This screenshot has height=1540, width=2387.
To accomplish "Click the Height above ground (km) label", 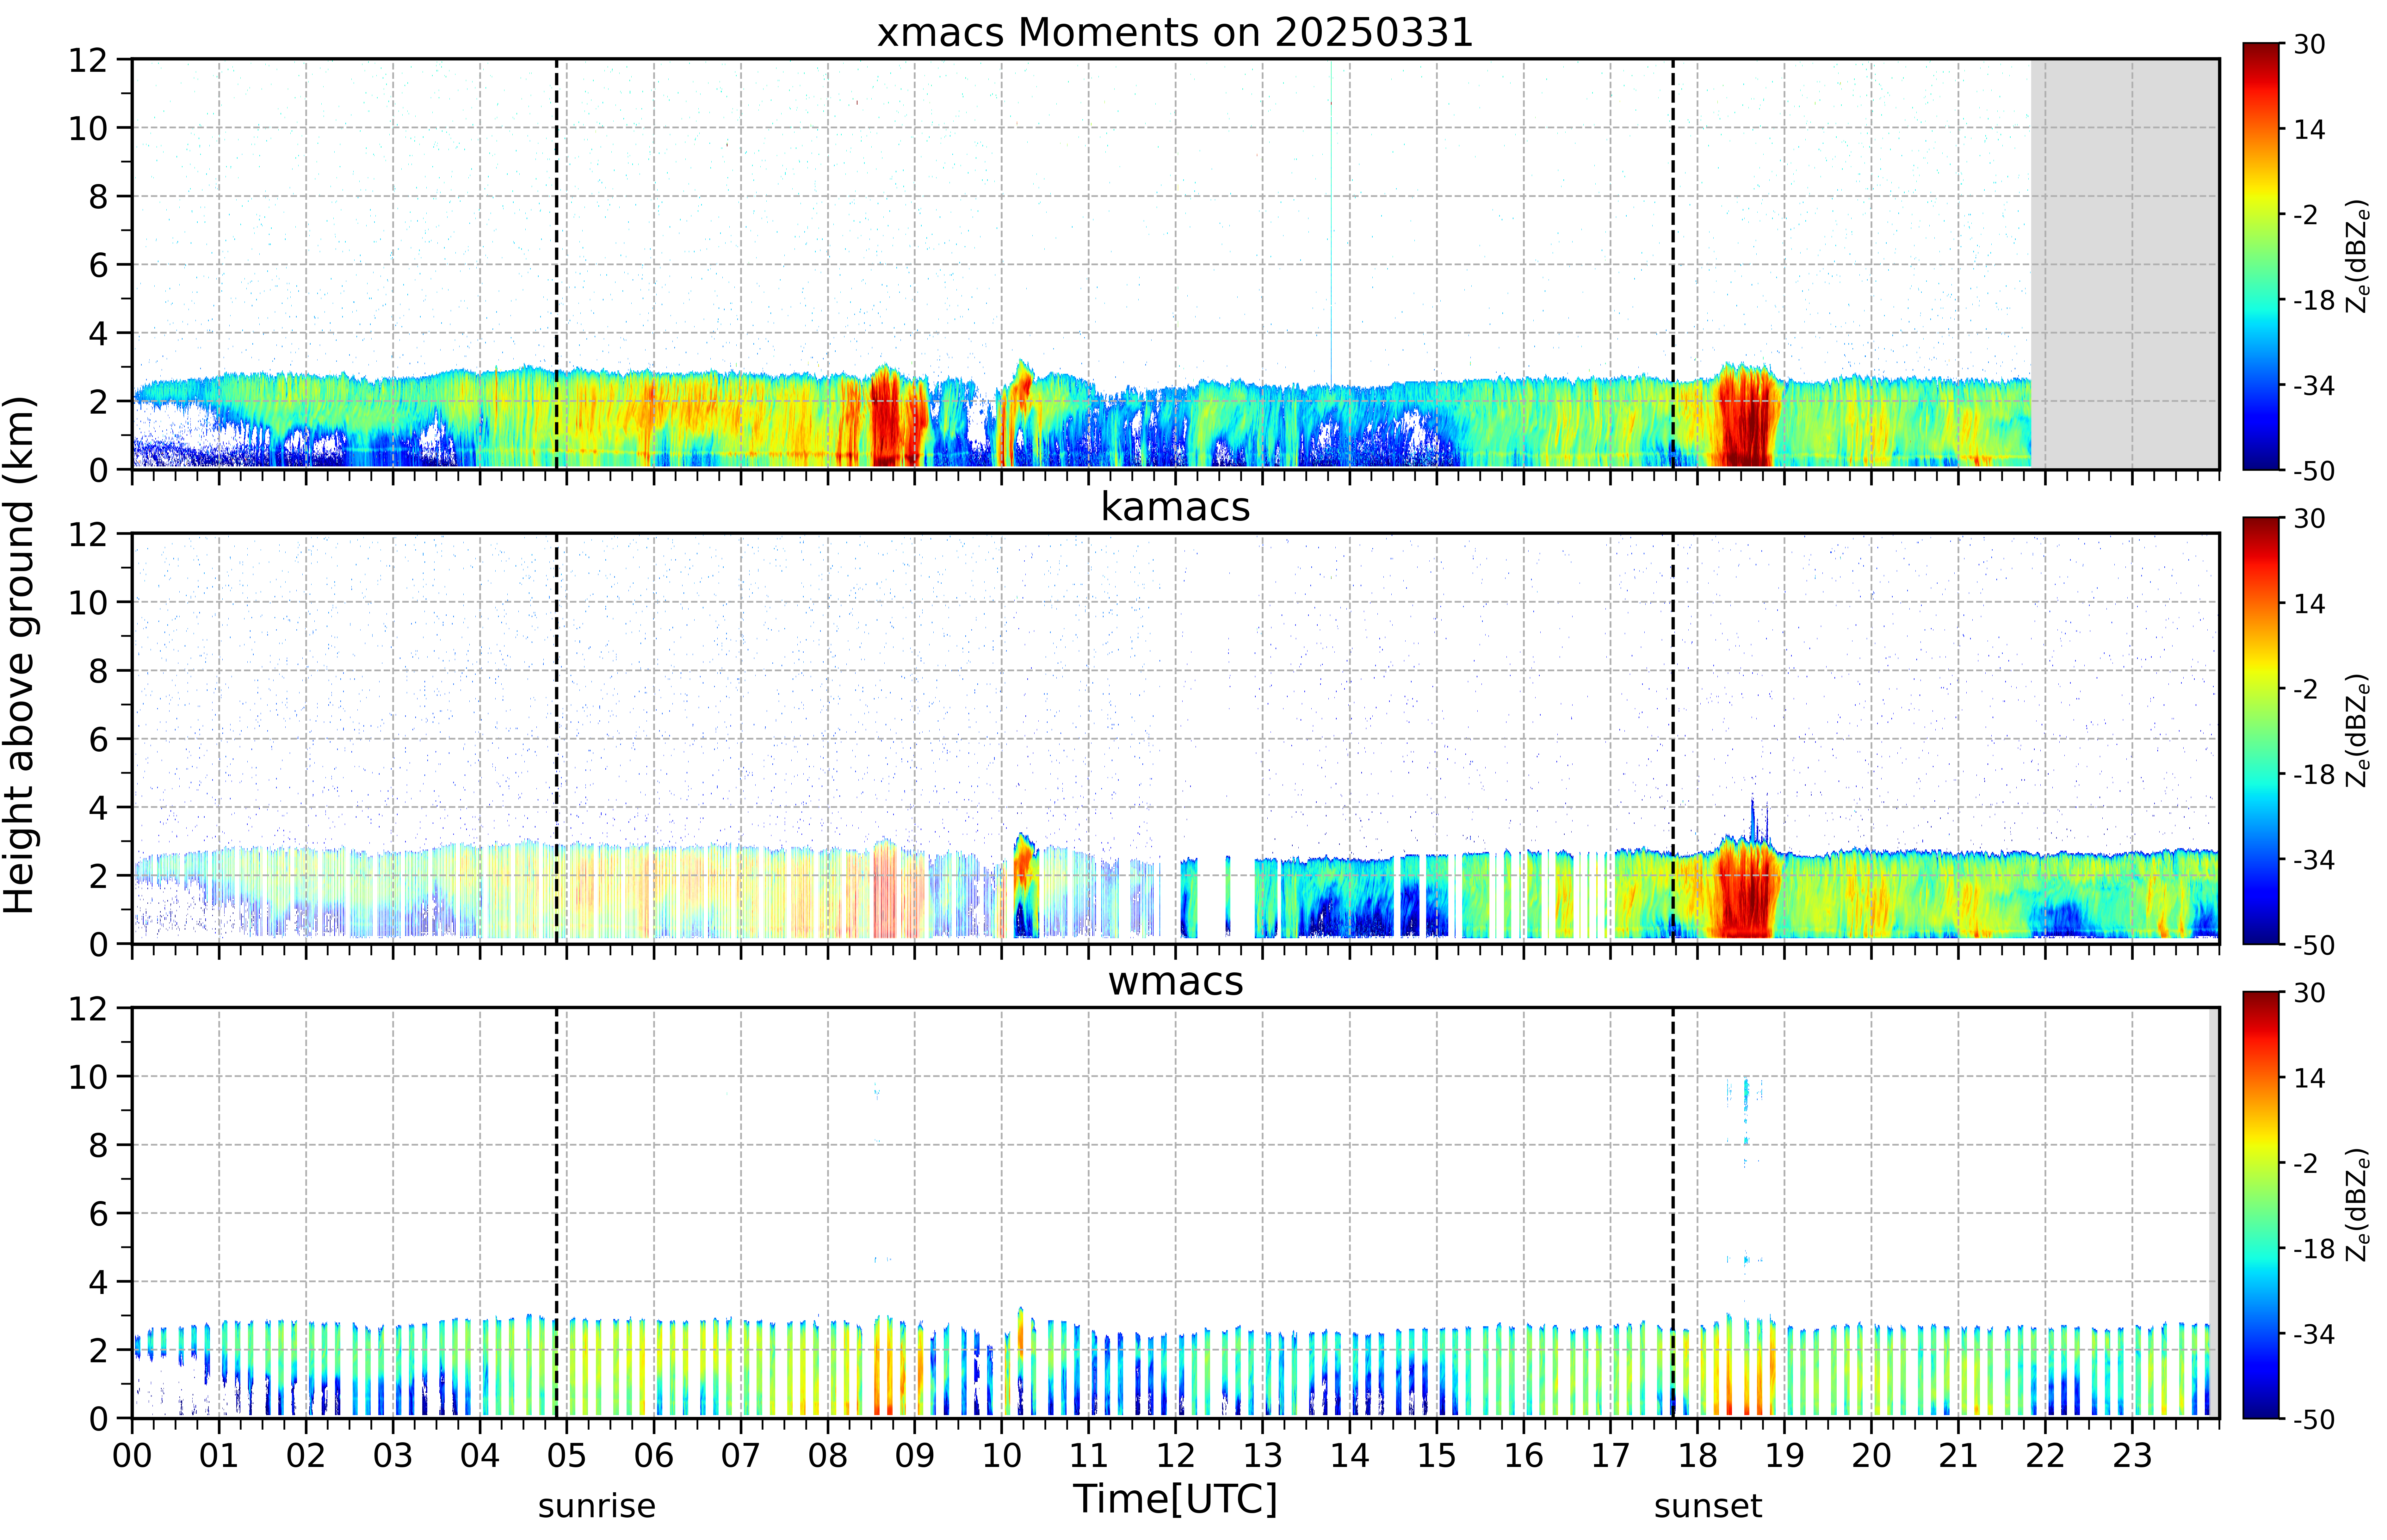I will 20,655.
